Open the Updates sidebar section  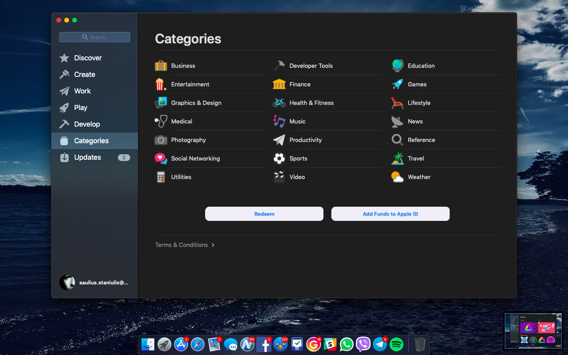88,157
